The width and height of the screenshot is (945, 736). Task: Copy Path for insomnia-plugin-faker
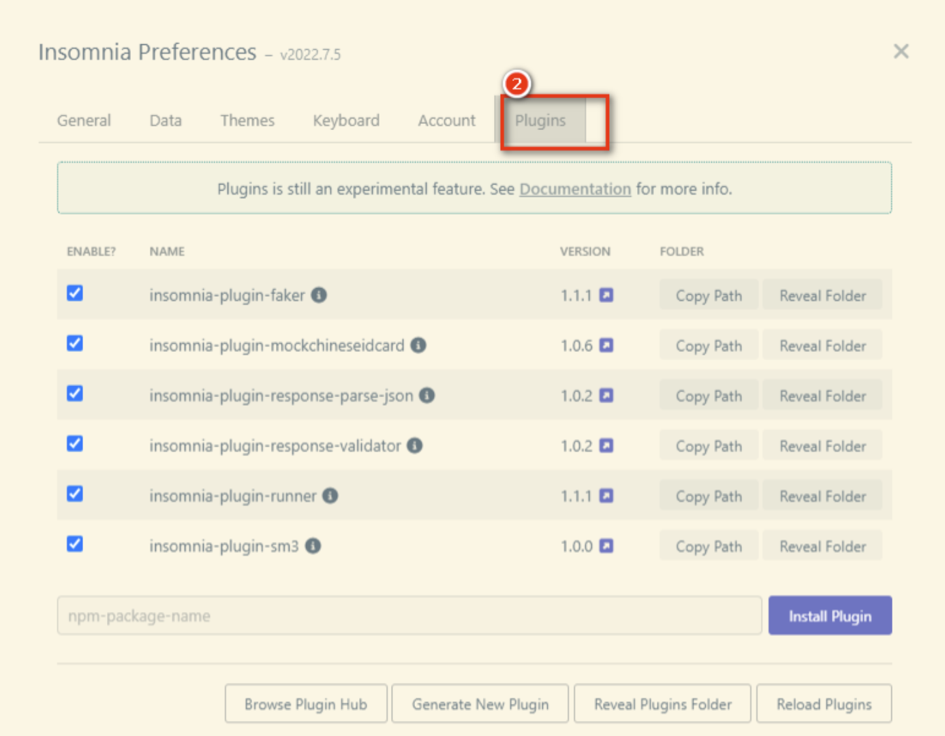coord(709,295)
